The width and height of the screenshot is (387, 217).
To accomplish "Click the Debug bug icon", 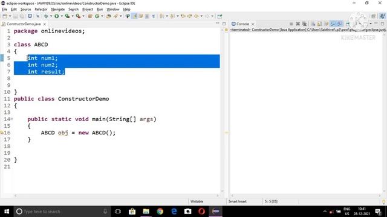I will [x=46, y=16].
